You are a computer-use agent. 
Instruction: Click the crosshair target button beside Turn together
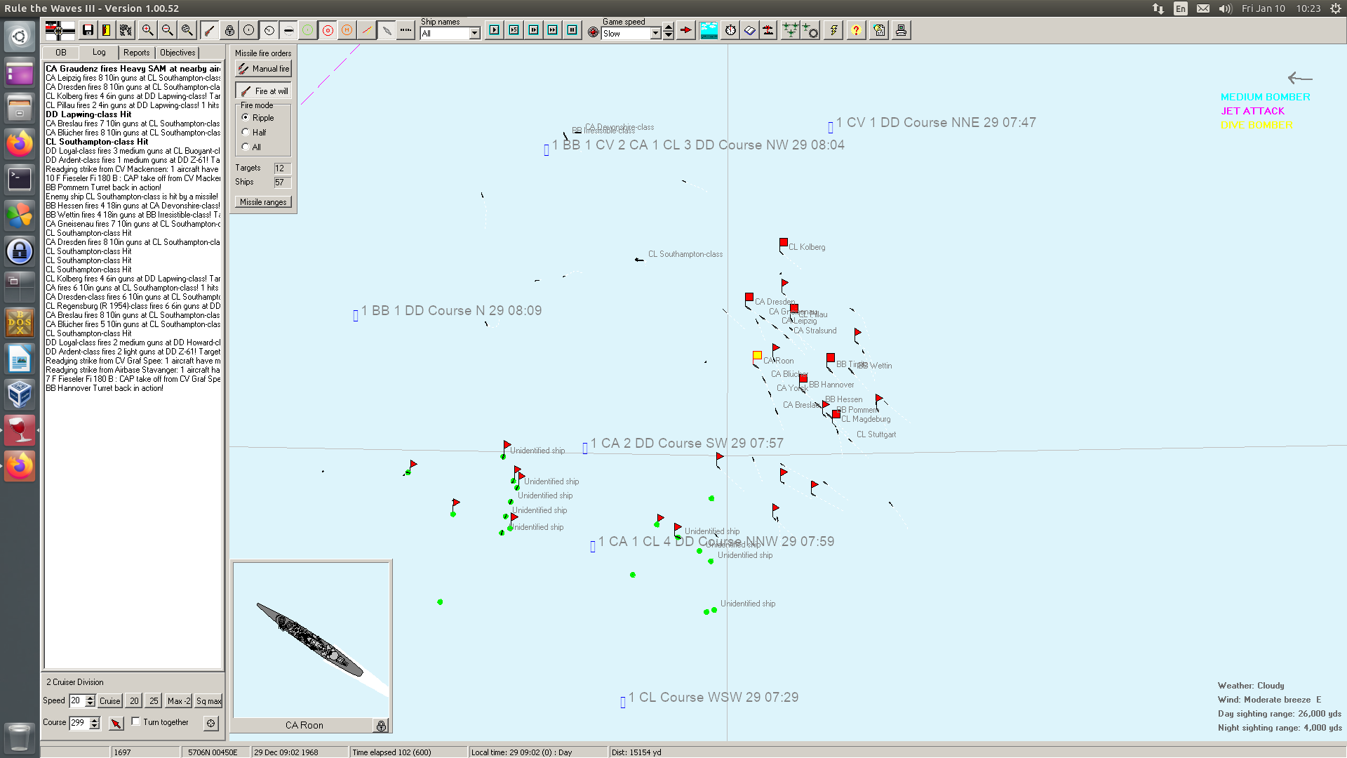211,723
